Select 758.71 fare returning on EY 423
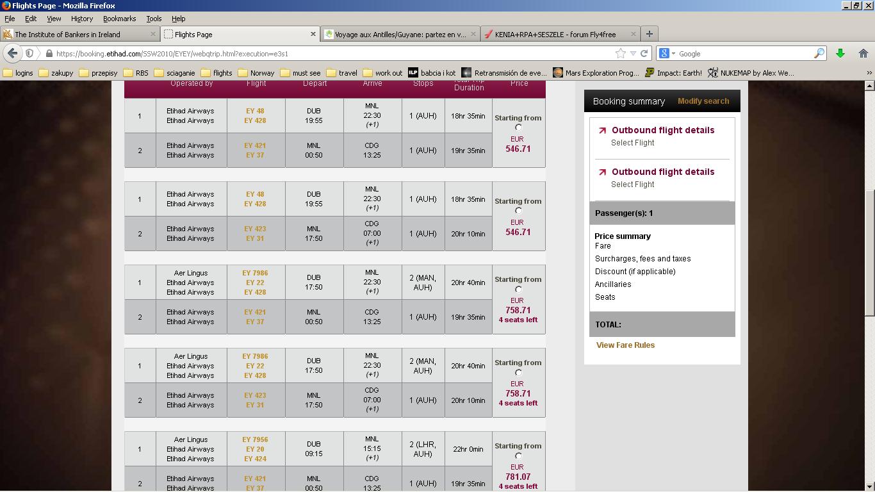 (518, 373)
